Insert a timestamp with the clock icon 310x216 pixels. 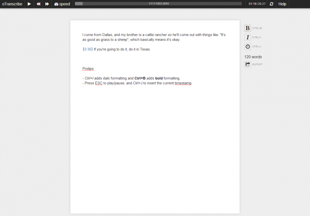point(248,47)
